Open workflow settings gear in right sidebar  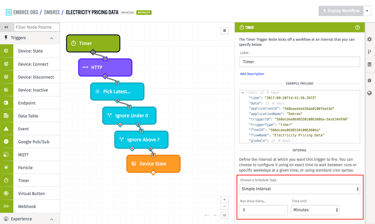point(369,39)
